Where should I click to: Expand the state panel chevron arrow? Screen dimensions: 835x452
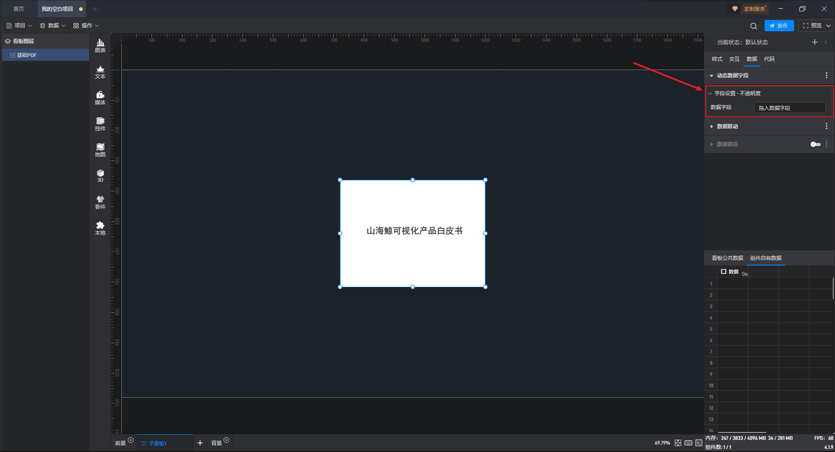click(x=826, y=42)
